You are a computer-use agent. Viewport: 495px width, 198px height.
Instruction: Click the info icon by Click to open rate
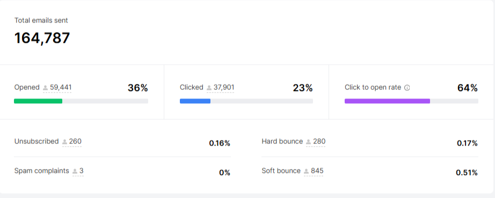click(x=407, y=88)
